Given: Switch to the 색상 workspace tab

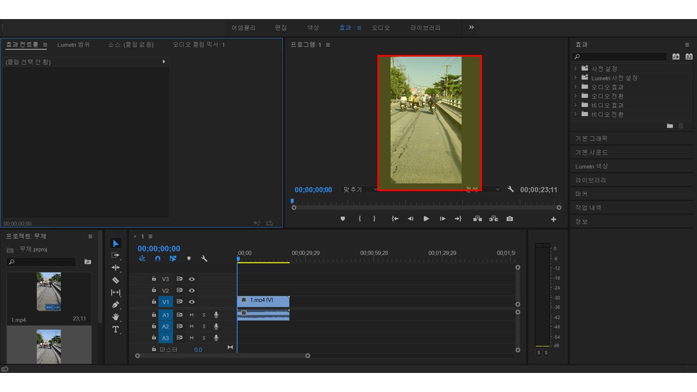Looking at the screenshot, I should [x=313, y=28].
